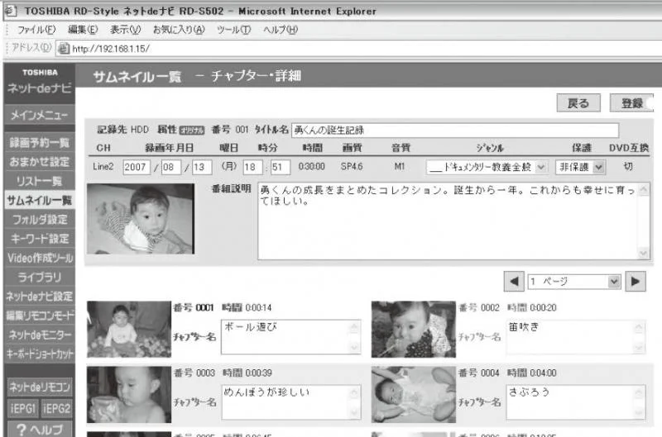
Task: Click the SP4.6 画質 value
Action: [x=352, y=166]
